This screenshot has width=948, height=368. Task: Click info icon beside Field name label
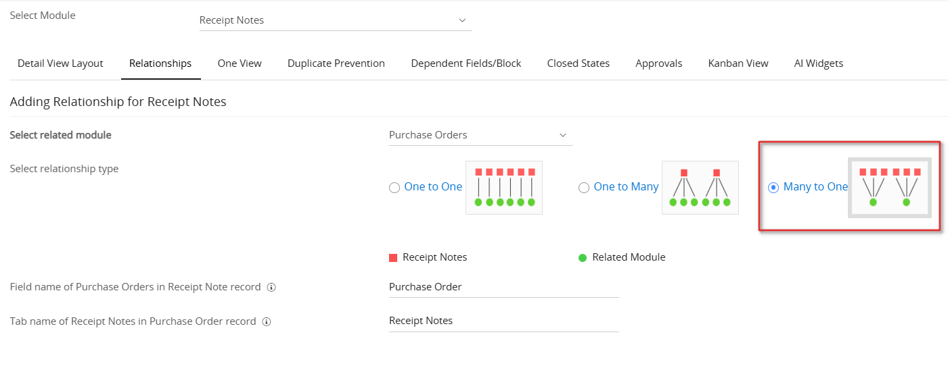(x=271, y=288)
